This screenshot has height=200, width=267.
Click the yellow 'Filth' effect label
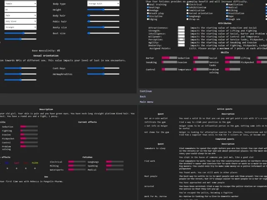(x=35, y=163)
